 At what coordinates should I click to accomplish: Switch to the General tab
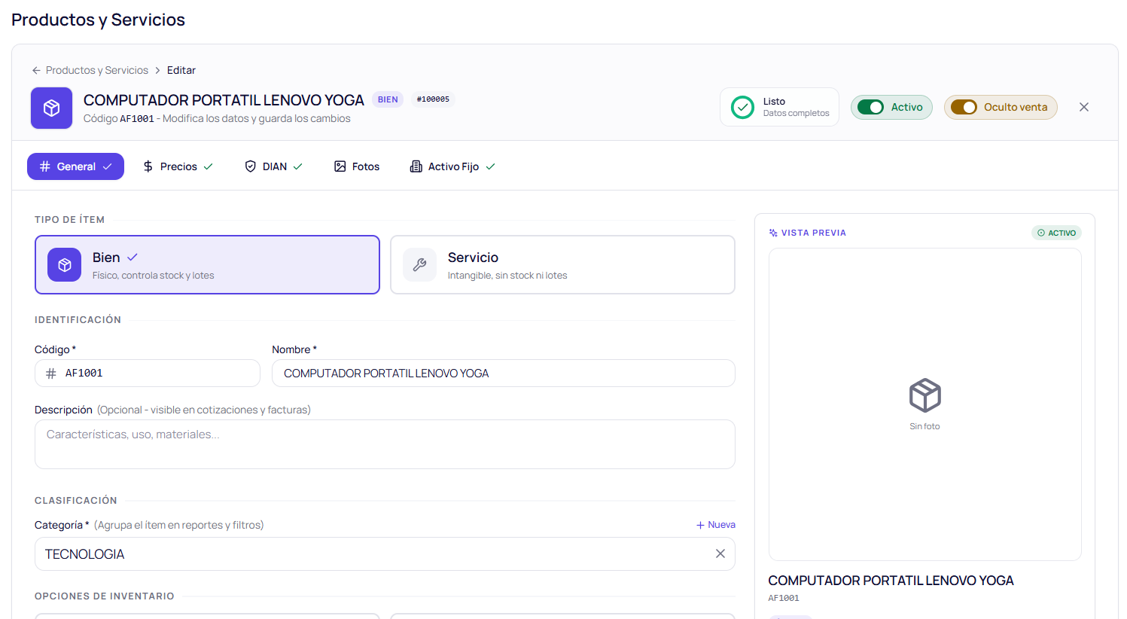[x=75, y=166]
